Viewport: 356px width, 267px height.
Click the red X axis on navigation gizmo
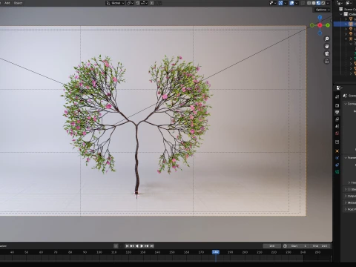coord(320,25)
